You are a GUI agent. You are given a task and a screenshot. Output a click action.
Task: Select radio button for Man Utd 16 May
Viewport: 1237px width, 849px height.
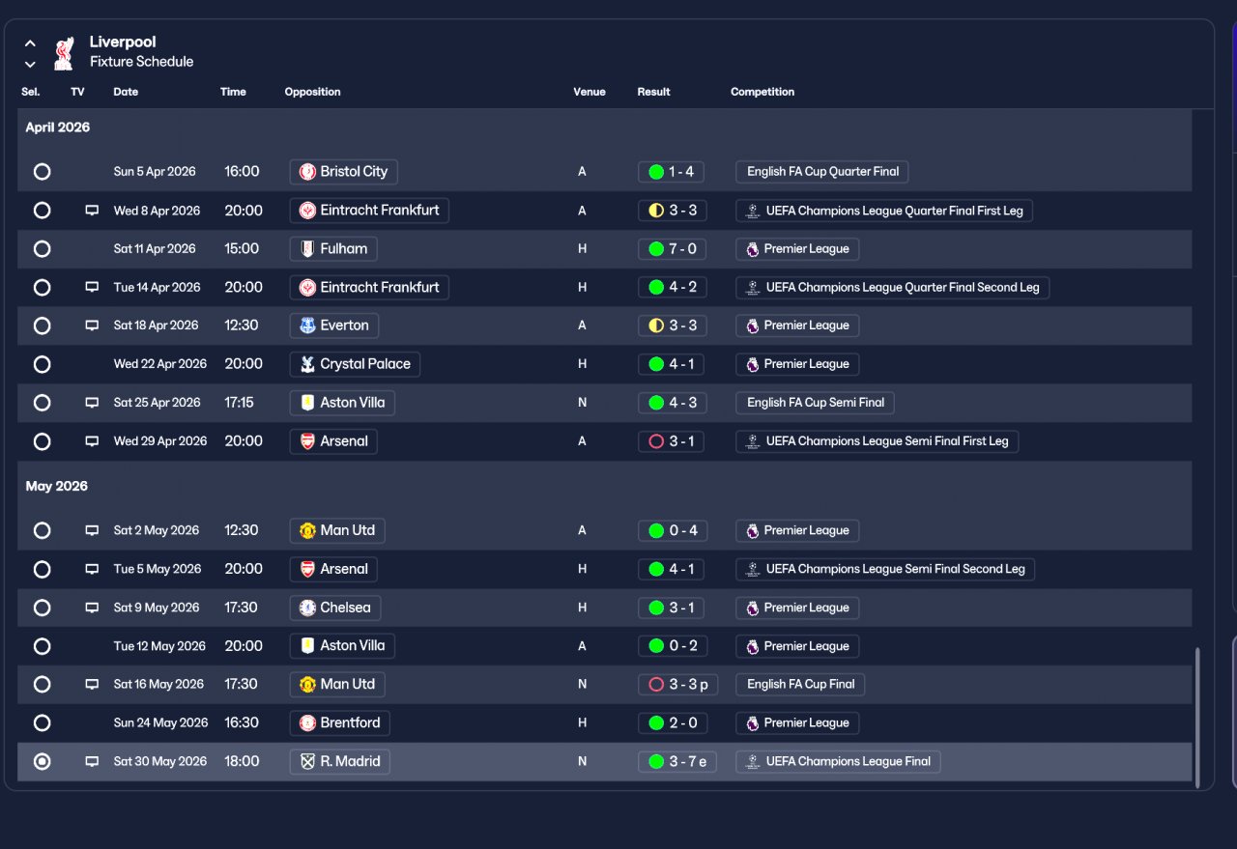tap(42, 684)
